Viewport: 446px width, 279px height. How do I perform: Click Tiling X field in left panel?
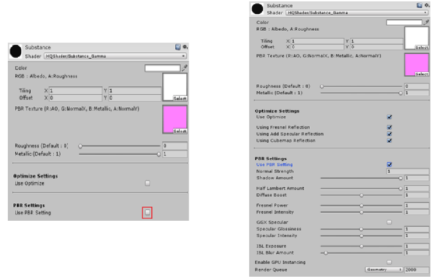coord(75,91)
